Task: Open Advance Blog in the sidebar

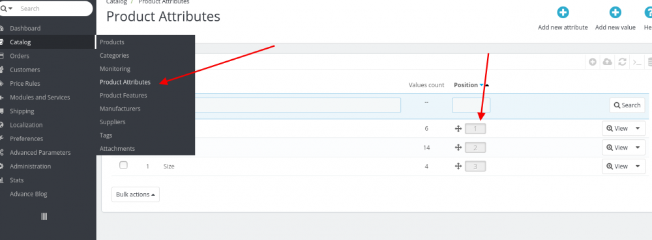Action: [28, 194]
